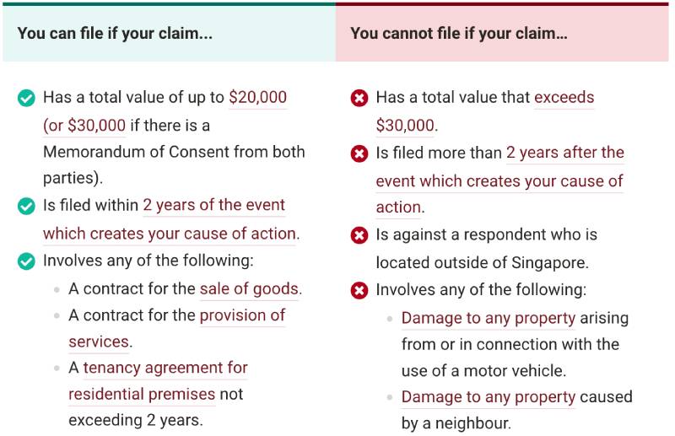Click red X icon beside 'Is filed more than'
This screenshot has height=436, width=675.
click(x=359, y=153)
